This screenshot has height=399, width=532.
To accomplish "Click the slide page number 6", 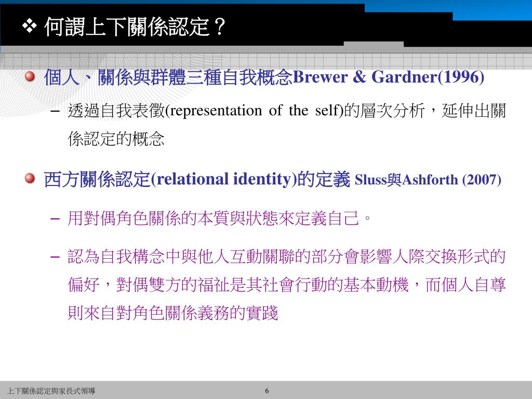I will tap(267, 391).
